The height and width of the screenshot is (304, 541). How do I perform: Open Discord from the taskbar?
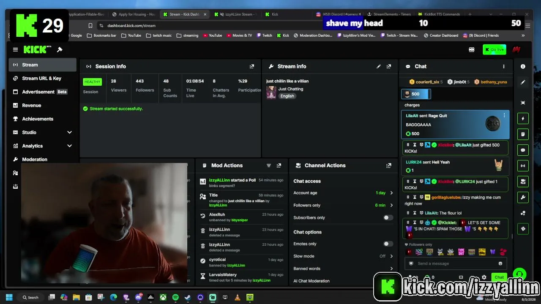click(x=138, y=297)
